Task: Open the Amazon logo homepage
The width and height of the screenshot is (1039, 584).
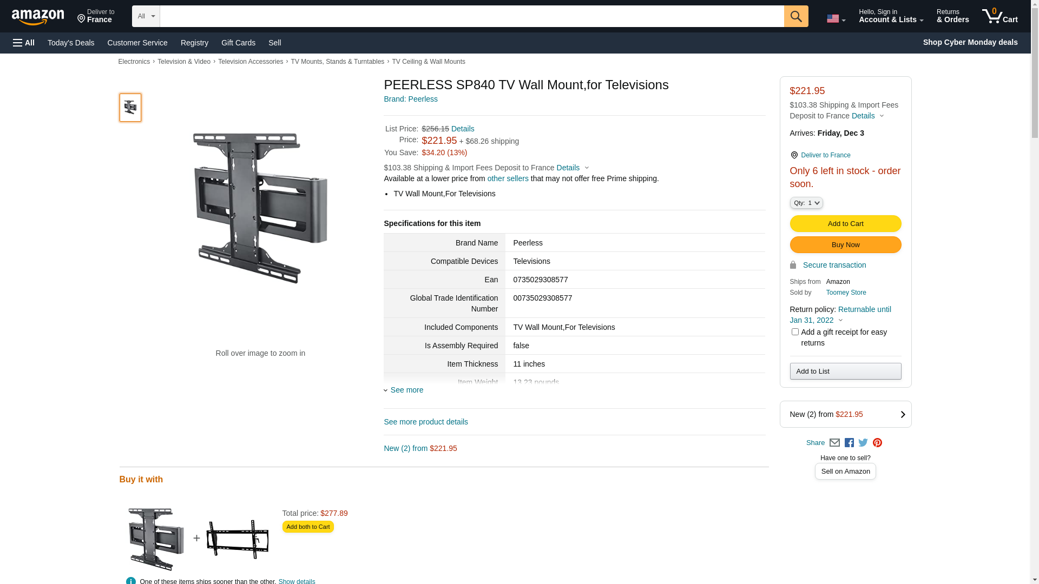Action: pyautogui.click(x=38, y=17)
